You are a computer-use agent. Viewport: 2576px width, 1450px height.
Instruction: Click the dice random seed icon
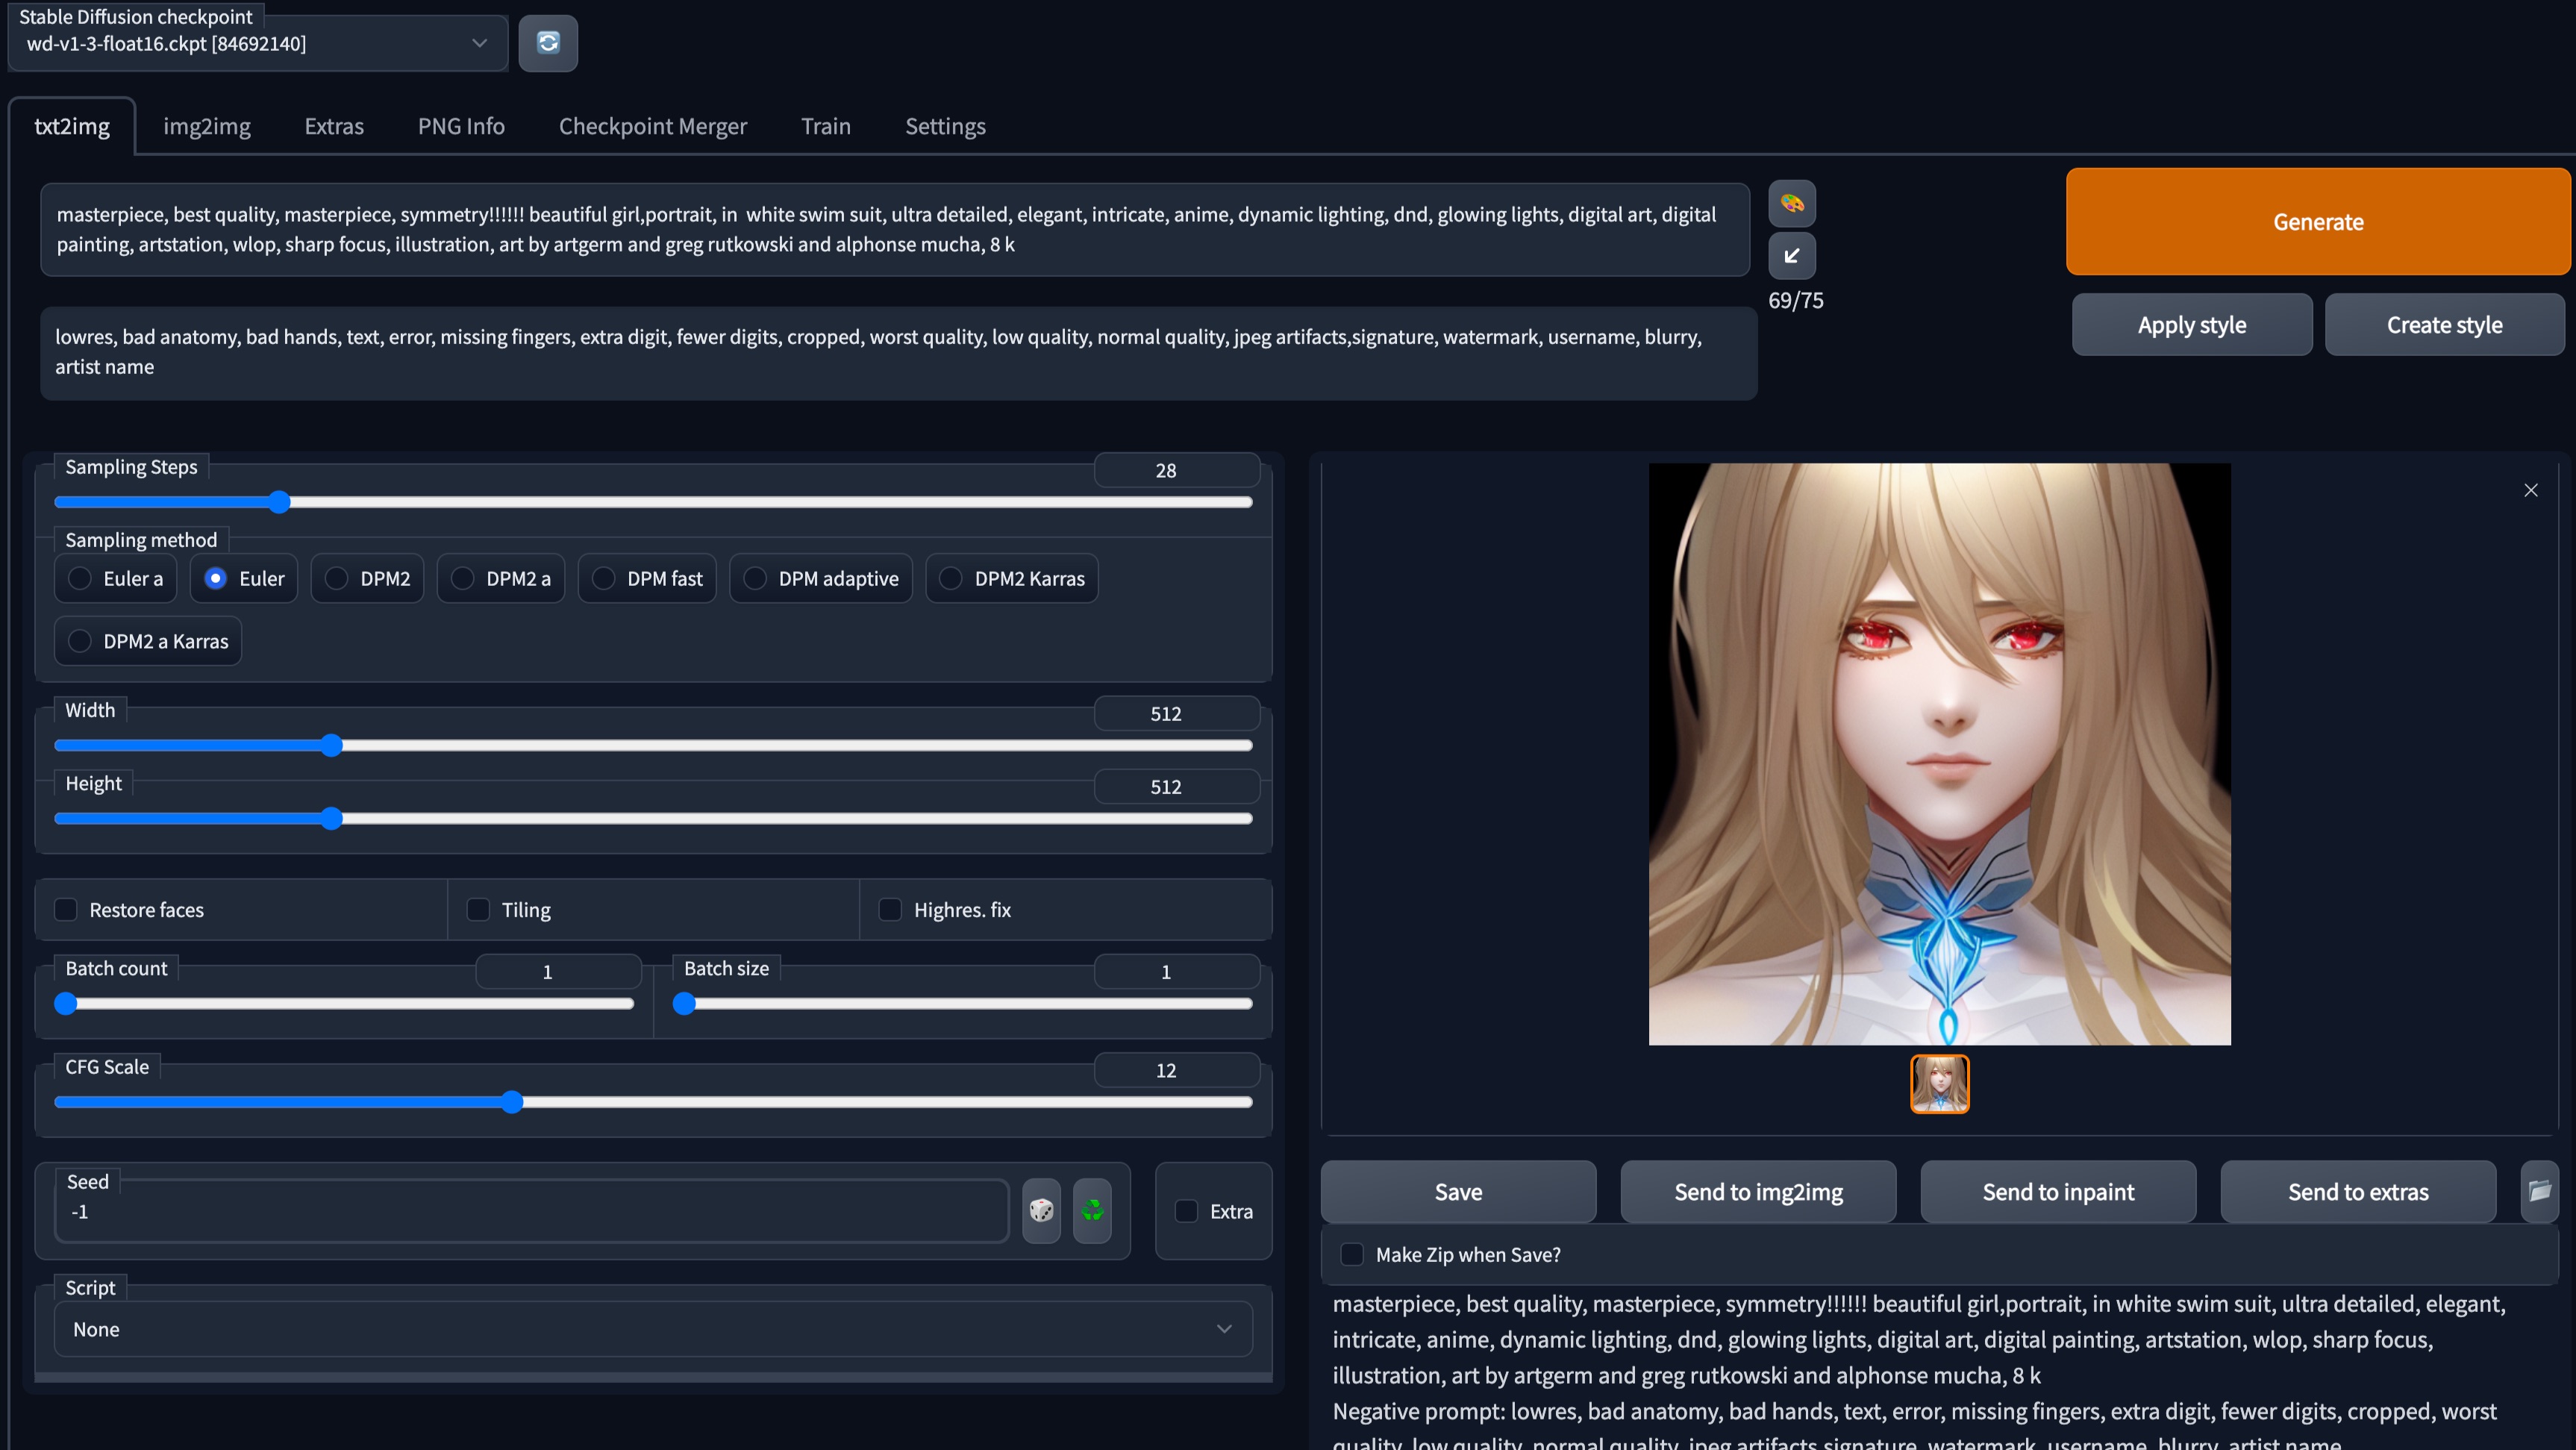tap(1041, 1211)
